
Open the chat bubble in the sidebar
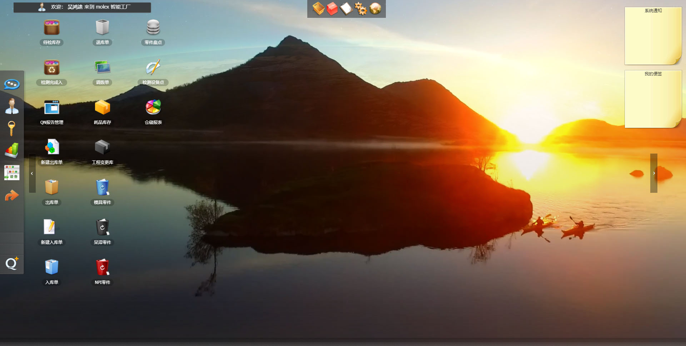[x=12, y=84]
